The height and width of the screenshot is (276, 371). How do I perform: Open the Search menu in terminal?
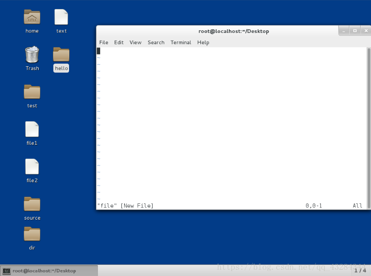156,42
